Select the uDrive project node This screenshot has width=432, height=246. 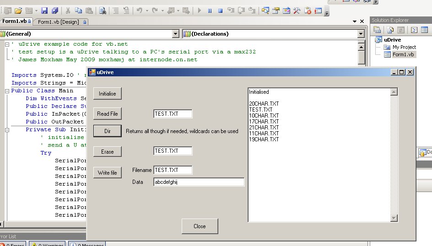coord(392,40)
